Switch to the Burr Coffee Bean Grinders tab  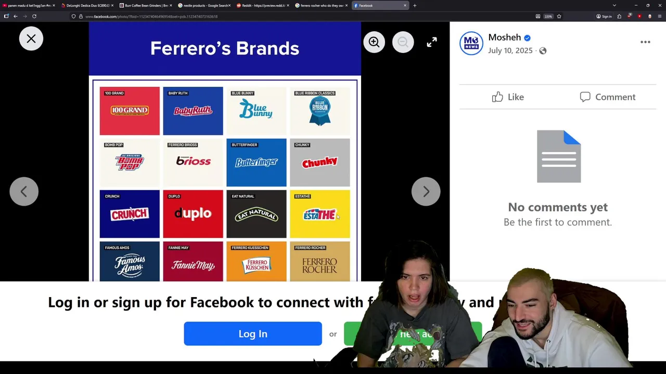pyautogui.click(x=145, y=5)
